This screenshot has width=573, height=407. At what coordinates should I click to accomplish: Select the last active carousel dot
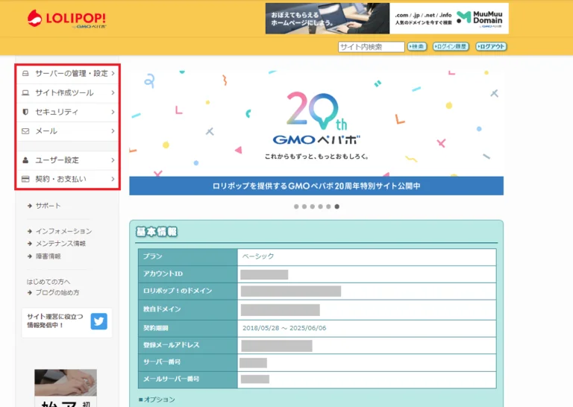[337, 206]
